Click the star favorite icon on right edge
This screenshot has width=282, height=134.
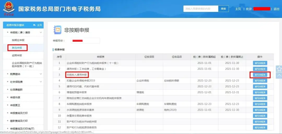pyautogui.click(x=279, y=69)
